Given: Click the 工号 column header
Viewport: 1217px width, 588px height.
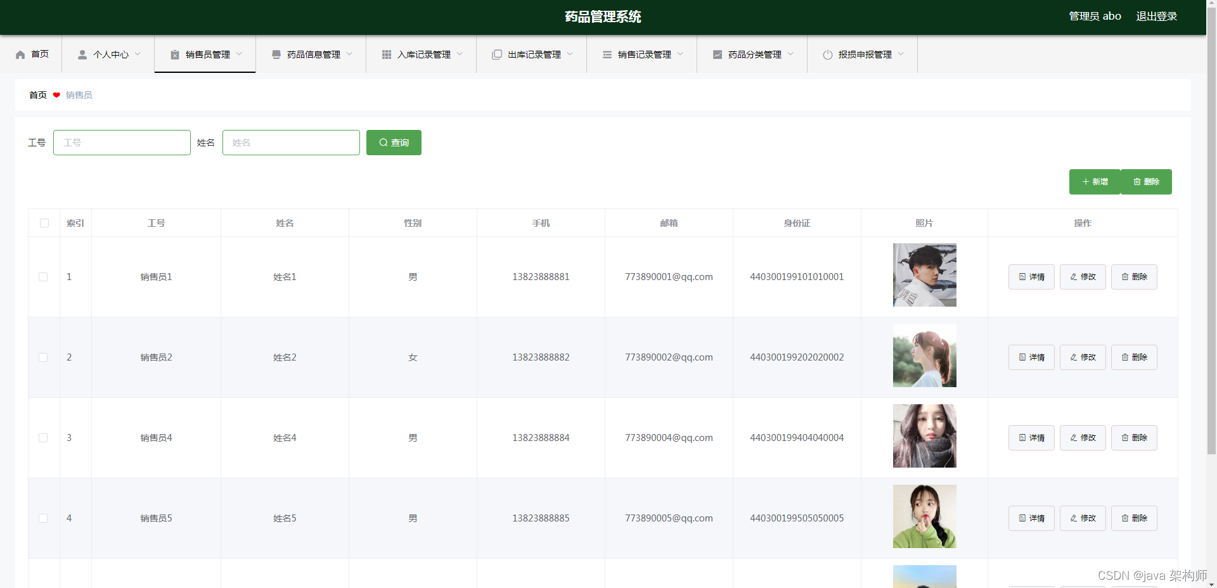Looking at the screenshot, I should click(x=156, y=223).
